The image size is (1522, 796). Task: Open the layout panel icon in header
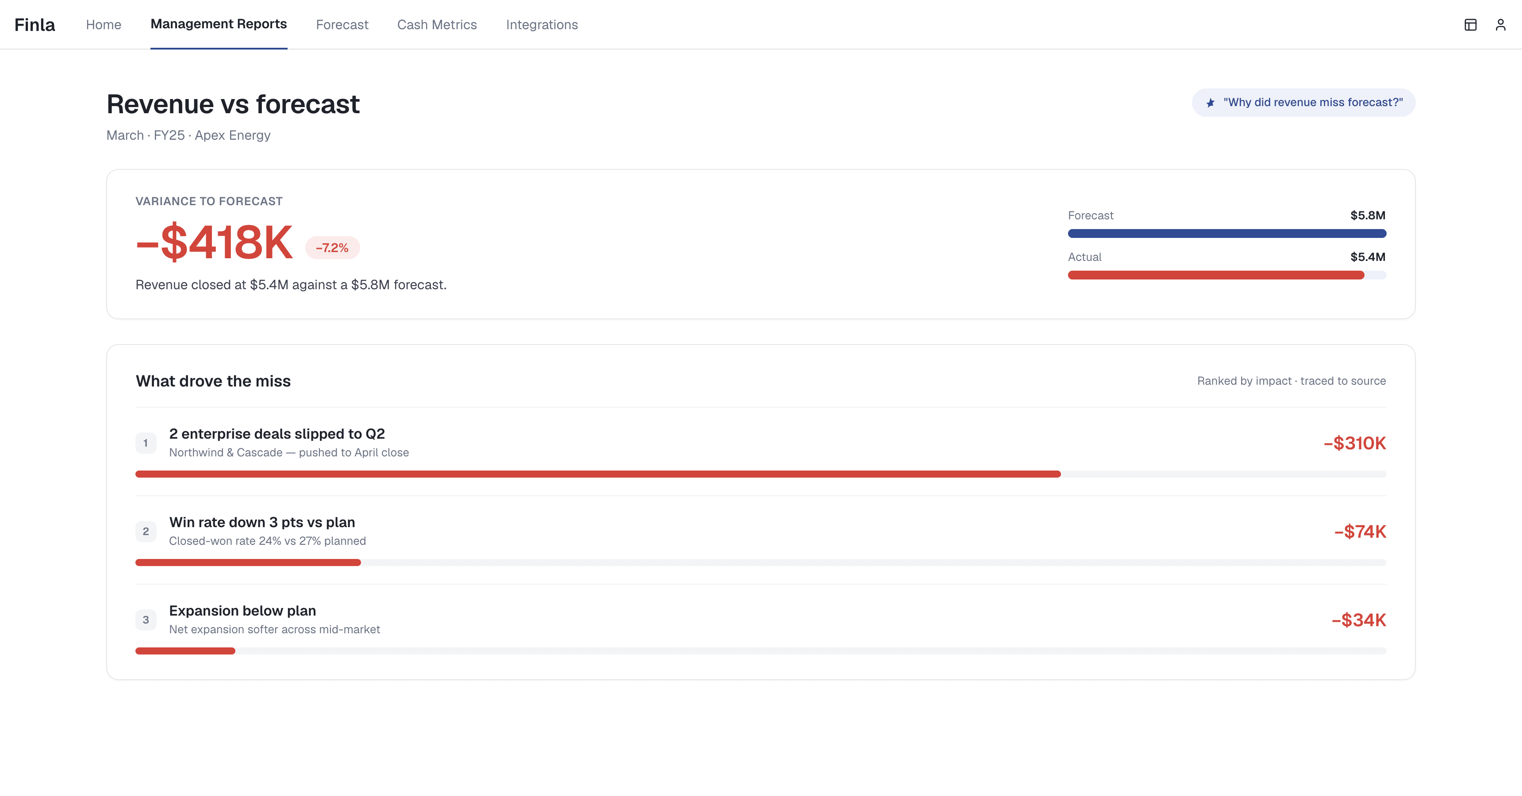tap(1470, 25)
